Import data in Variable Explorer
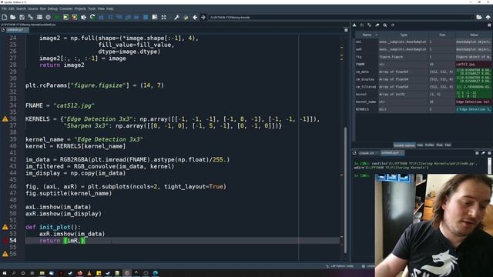This screenshot has height=277, width=493. pyautogui.click(x=354, y=25)
